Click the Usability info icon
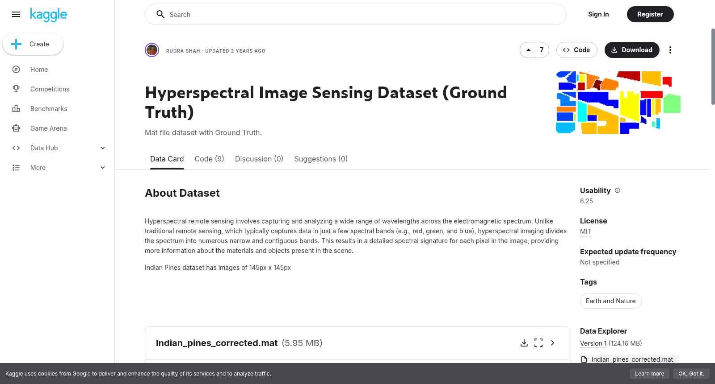 pos(618,190)
